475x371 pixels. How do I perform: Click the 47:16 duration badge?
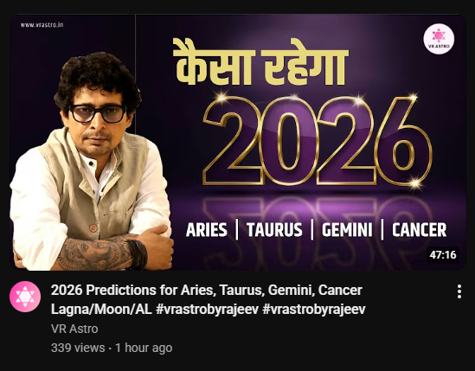point(443,255)
